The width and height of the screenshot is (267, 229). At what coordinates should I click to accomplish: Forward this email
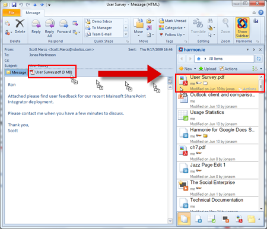point(63,27)
